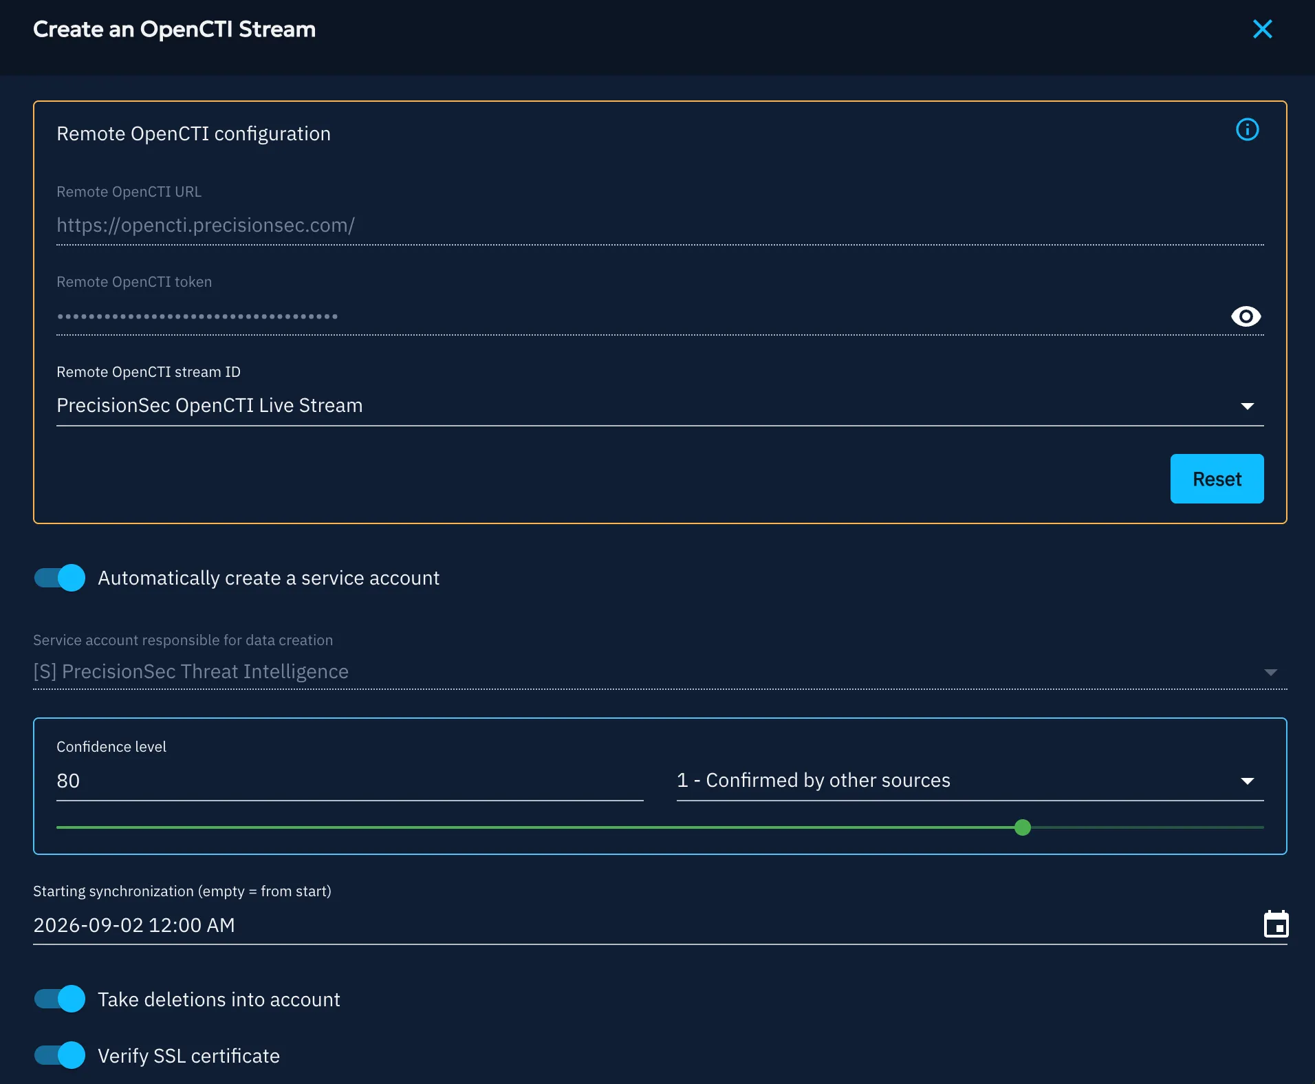This screenshot has height=1084, width=1315.
Task: Toggle Verify SSL certificate switch
Action: click(x=60, y=1055)
